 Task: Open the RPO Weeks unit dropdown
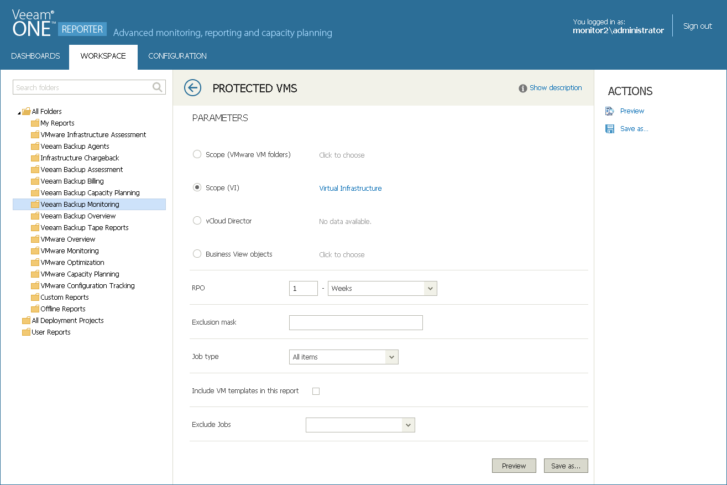pos(383,288)
